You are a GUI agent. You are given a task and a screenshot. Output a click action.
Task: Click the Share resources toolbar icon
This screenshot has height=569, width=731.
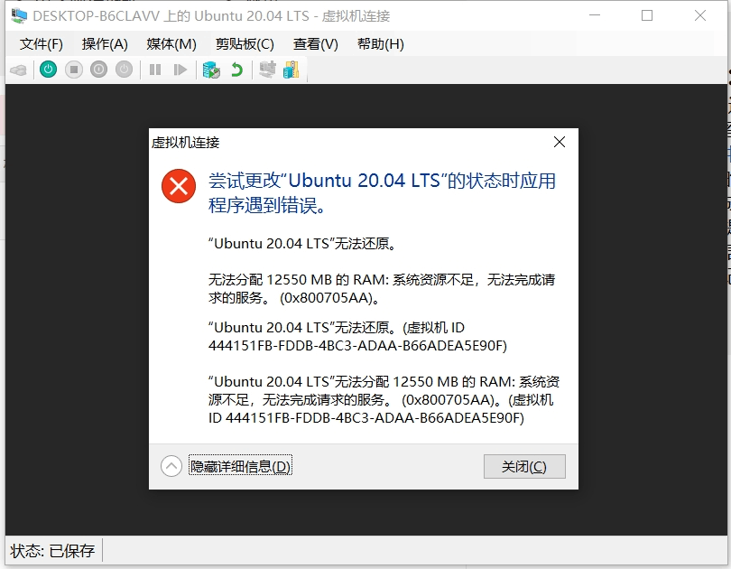[291, 70]
